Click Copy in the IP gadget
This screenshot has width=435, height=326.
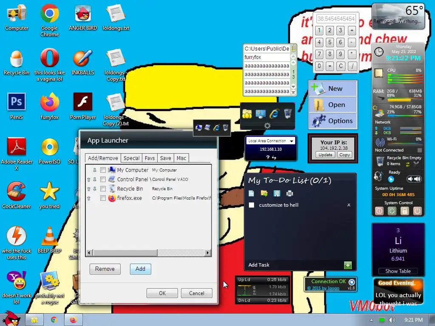(345, 155)
